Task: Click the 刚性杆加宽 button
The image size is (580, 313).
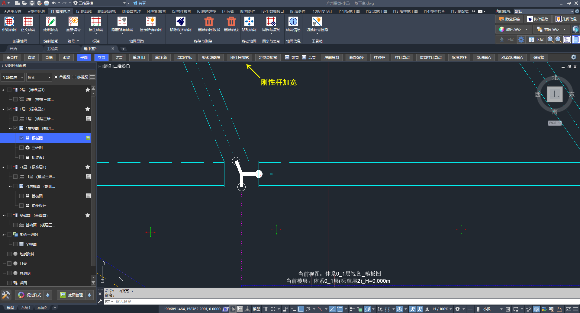Action: 239,57
